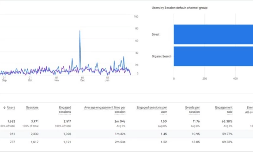The image size is (253, 152).
Task: Select the Organic Search chart label
Action: click(x=161, y=56)
